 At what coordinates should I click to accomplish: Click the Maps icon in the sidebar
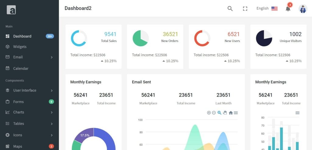pyautogui.click(x=8, y=146)
